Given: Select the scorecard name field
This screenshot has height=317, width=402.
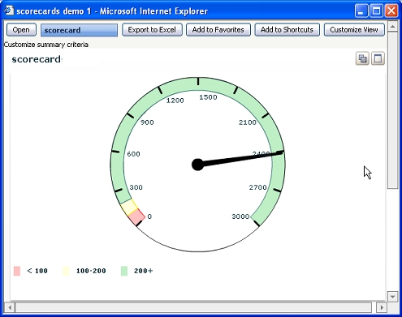Looking at the screenshot, I should point(79,30).
